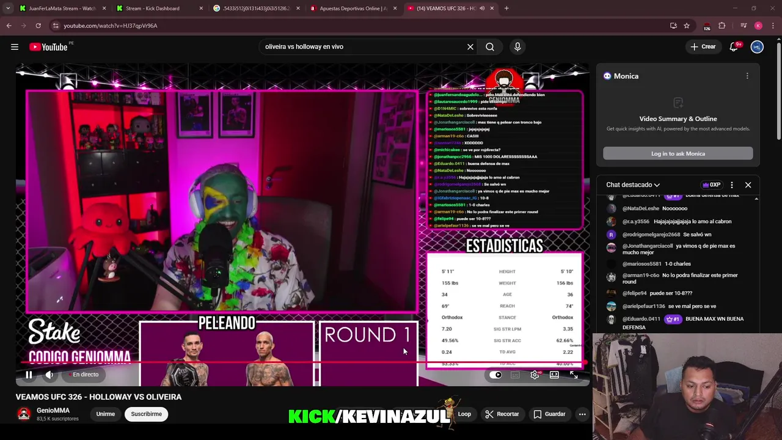Go forward in browser history
782x440 pixels.
24,26
